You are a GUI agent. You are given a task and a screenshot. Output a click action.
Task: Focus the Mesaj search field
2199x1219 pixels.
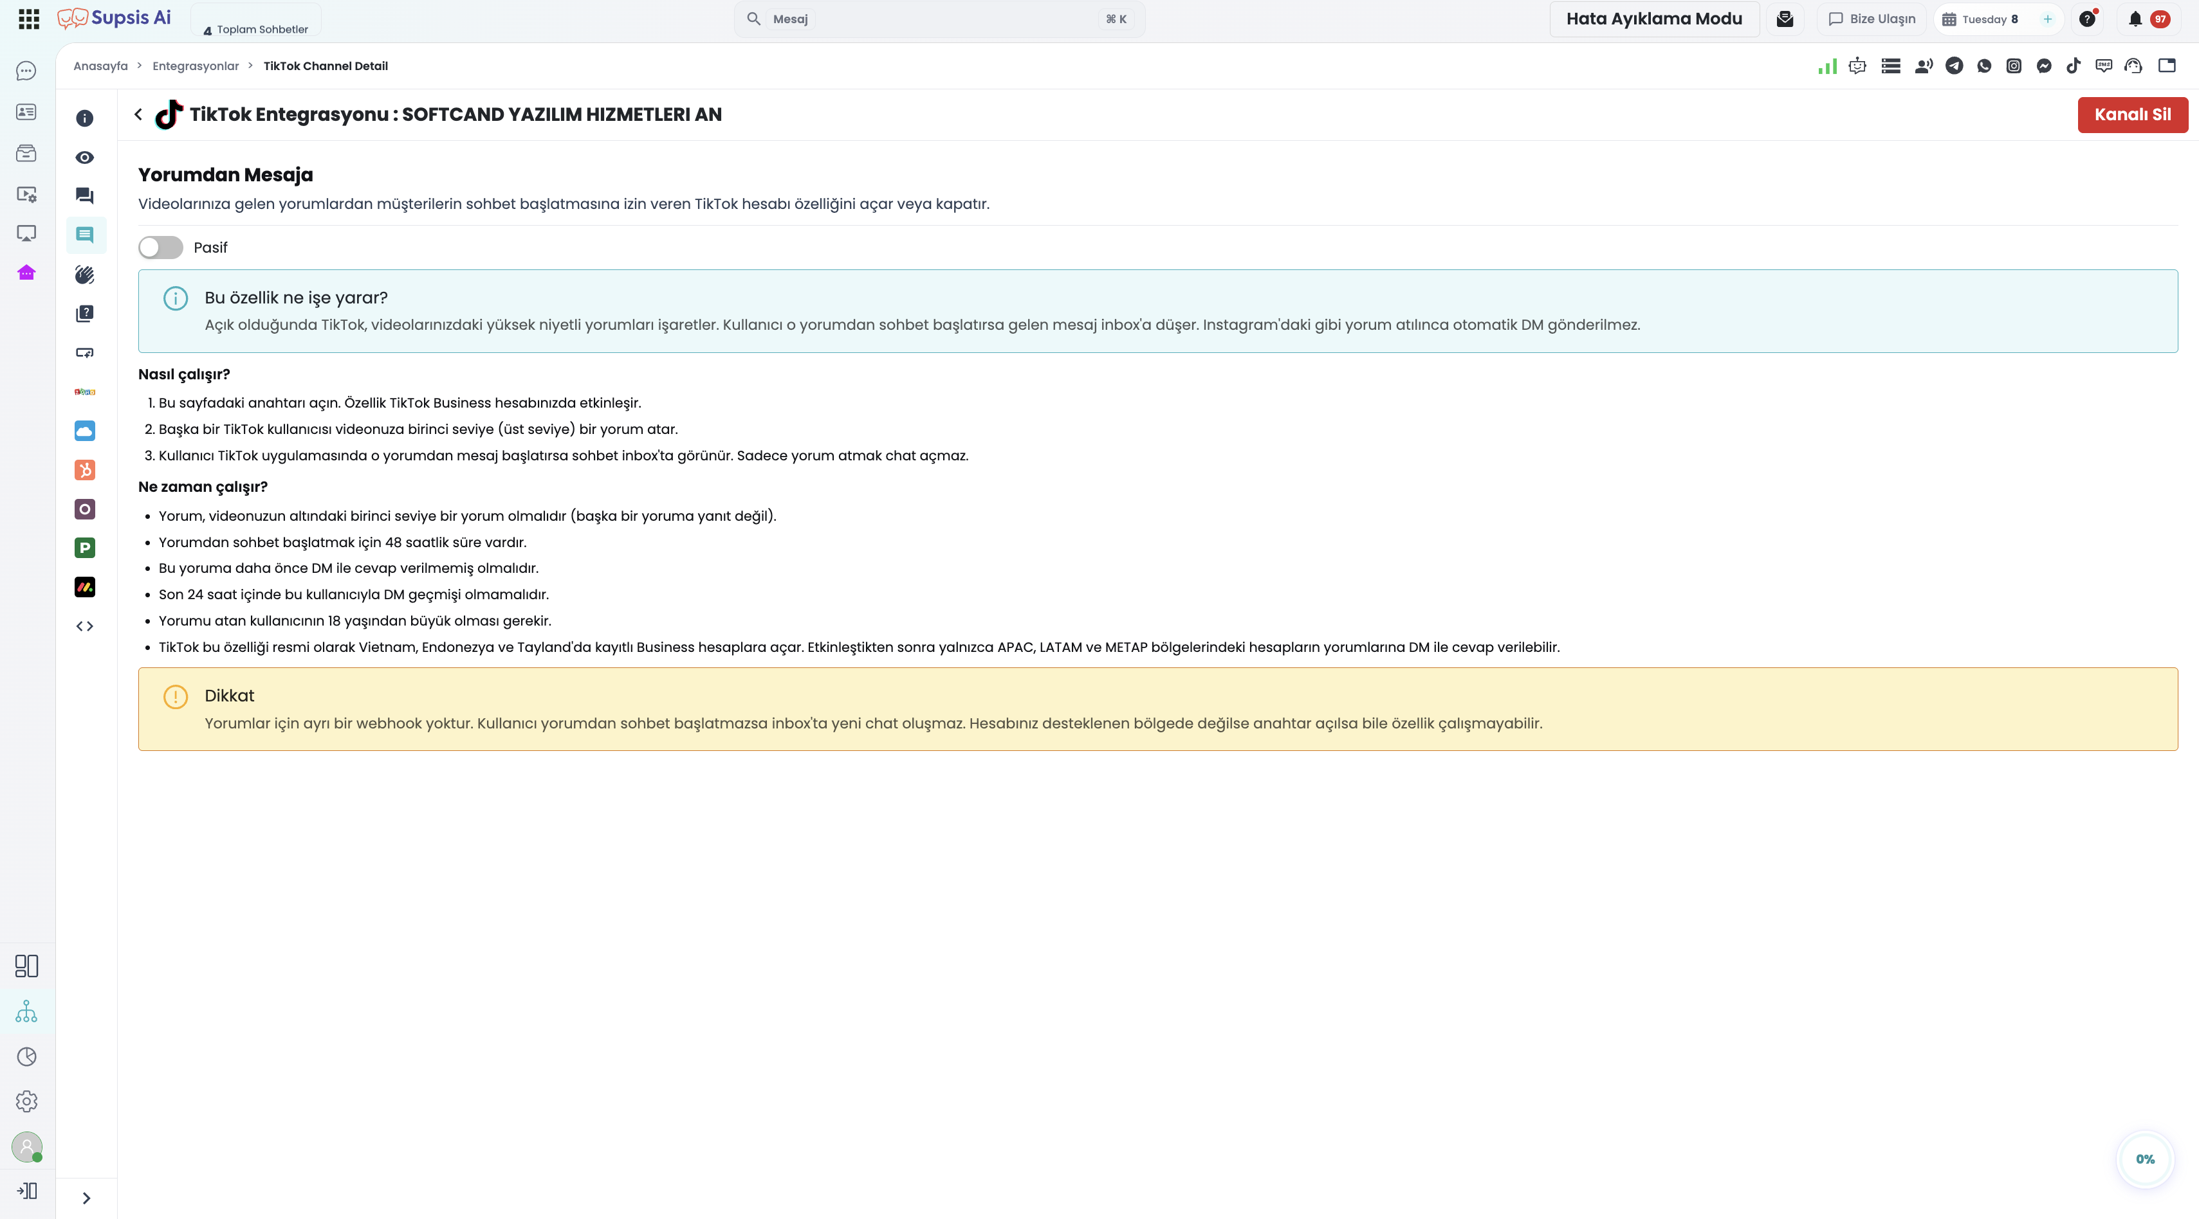(x=939, y=19)
